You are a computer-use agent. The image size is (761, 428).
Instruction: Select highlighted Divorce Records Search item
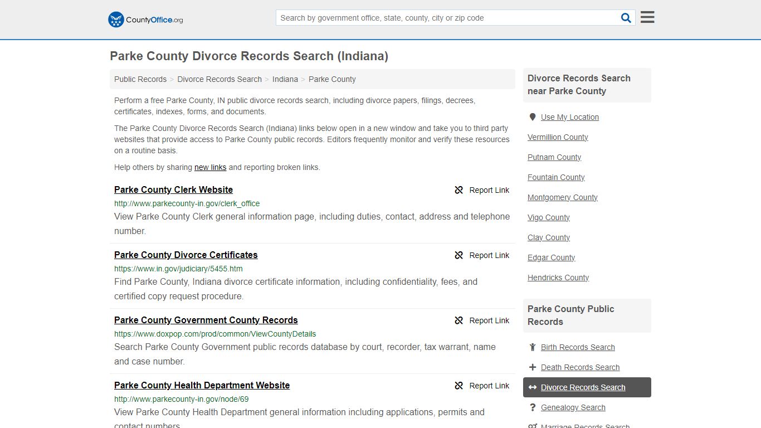pos(587,387)
